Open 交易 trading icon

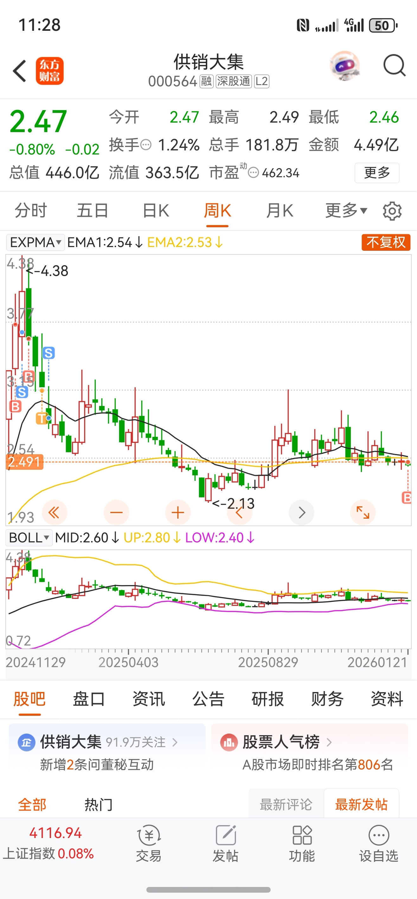[x=149, y=843]
